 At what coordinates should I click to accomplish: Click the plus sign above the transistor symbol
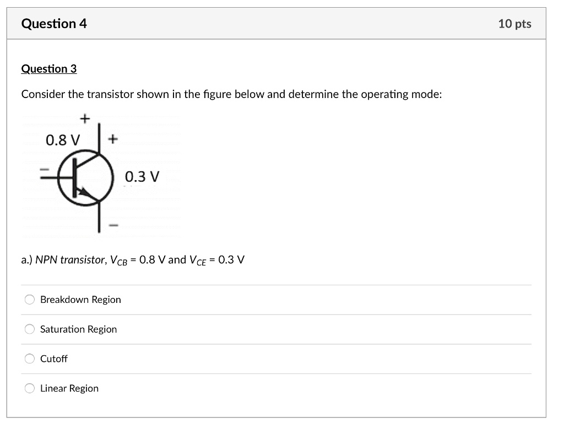(x=84, y=118)
